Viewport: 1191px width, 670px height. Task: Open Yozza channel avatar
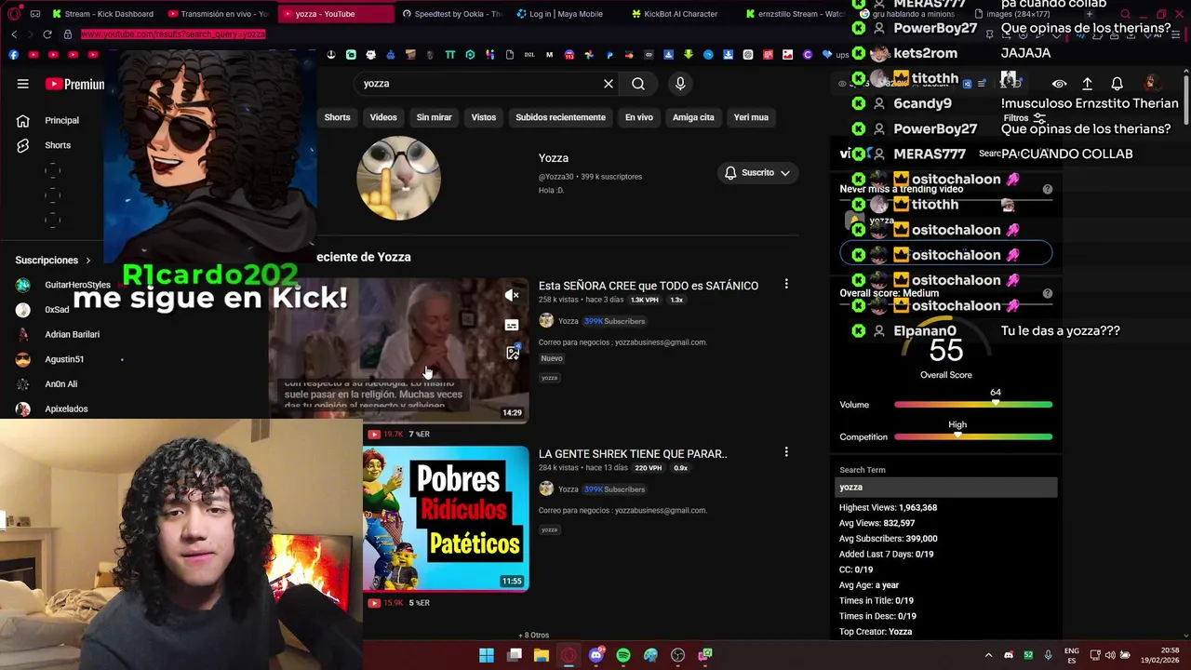click(x=399, y=178)
